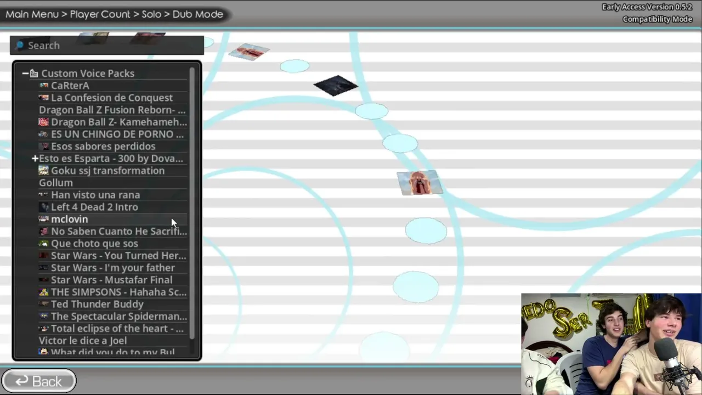Click the Custom Voice Packs folder icon
Screen dimensions: 702x395
pyautogui.click(x=34, y=74)
